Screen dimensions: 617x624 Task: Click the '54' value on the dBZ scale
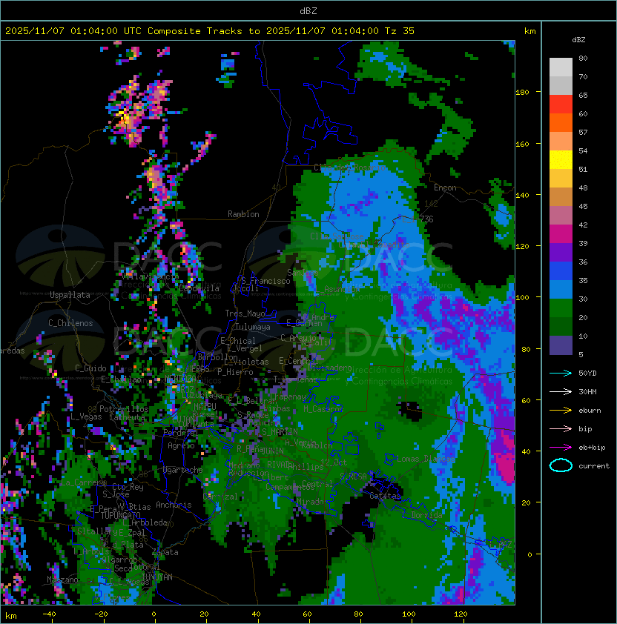pos(583,151)
